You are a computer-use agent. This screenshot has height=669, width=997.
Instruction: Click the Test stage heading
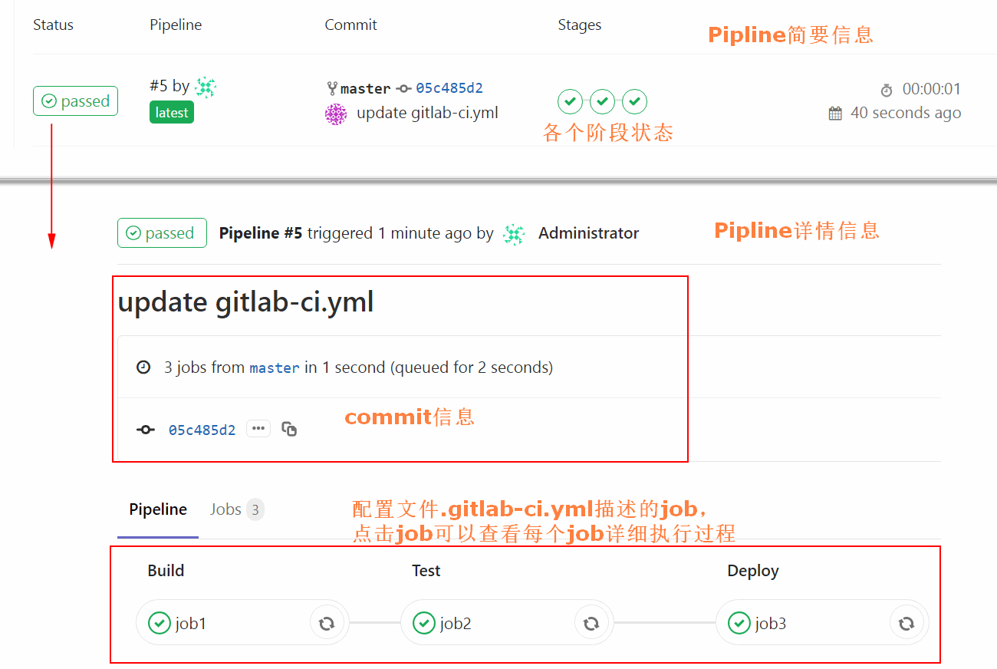(x=426, y=571)
